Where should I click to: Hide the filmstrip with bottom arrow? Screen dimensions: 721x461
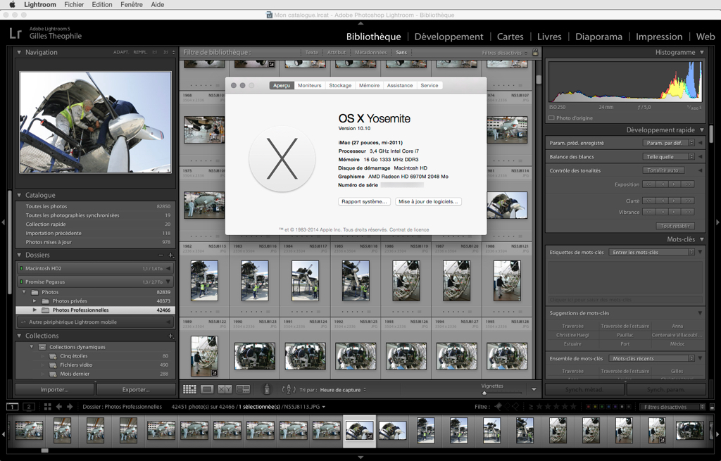tap(360, 457)
